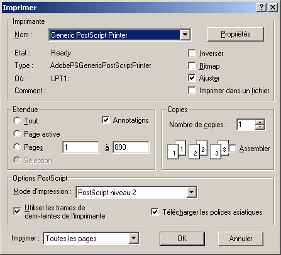This screenshot has height=255, width=281.
Task: Check the Bitmap option
Action: (x=192, y=65)
